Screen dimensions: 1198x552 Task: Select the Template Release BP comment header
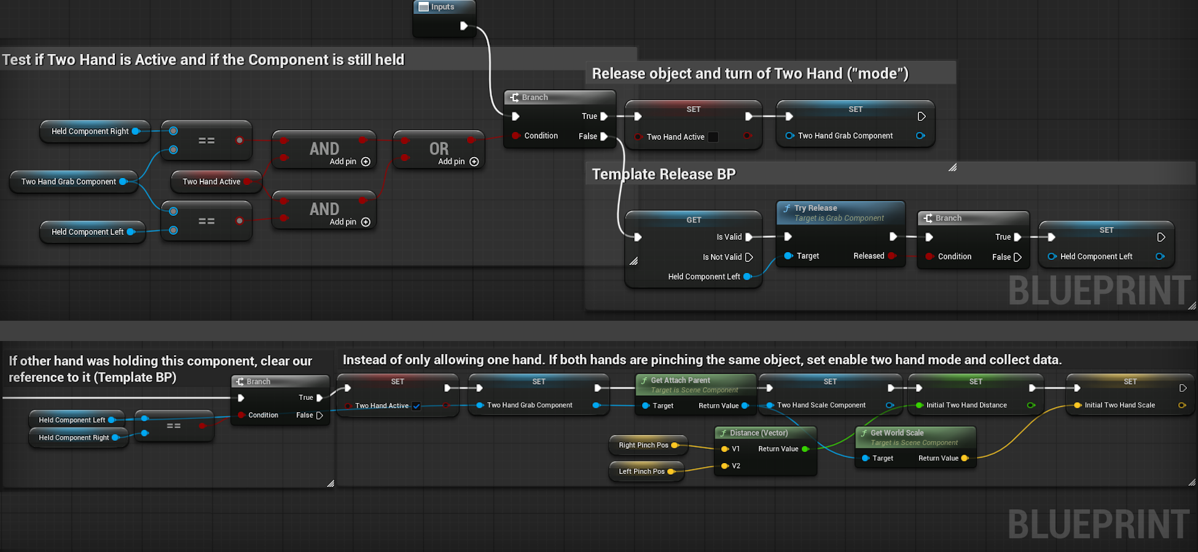(662, 174)
